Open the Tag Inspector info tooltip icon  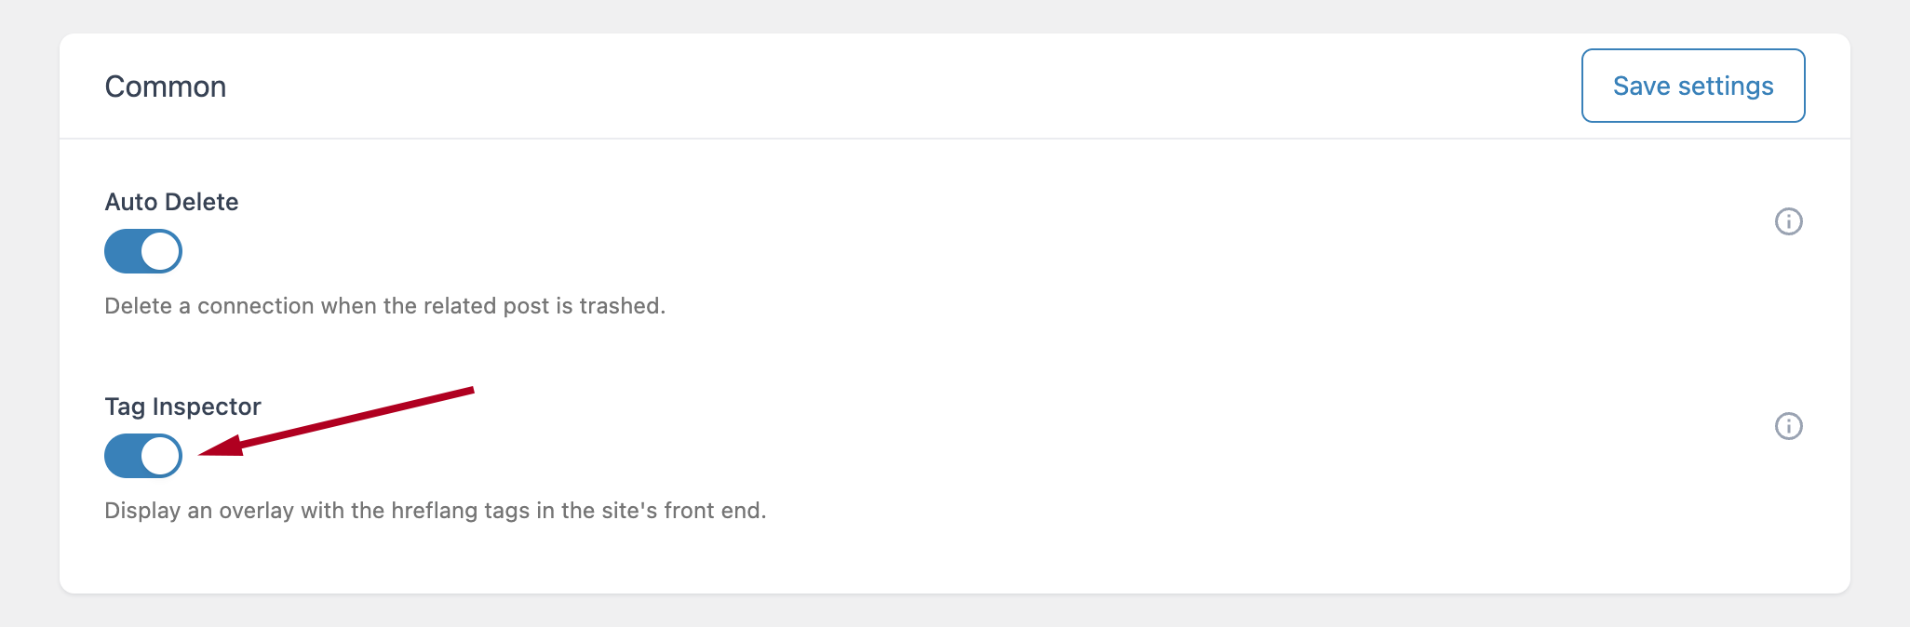point(1788,426)
